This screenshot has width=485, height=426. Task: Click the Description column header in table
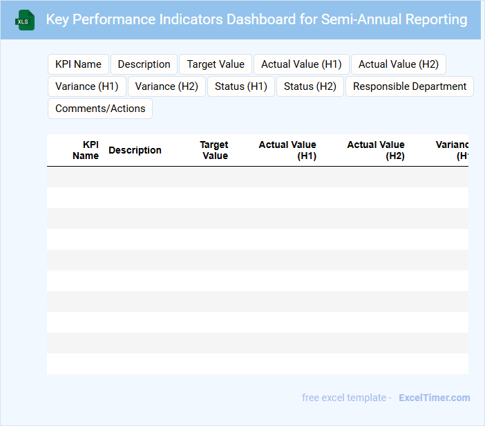tap(135, 150)
